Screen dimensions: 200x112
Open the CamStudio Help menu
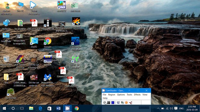click(x=105, y=98)
